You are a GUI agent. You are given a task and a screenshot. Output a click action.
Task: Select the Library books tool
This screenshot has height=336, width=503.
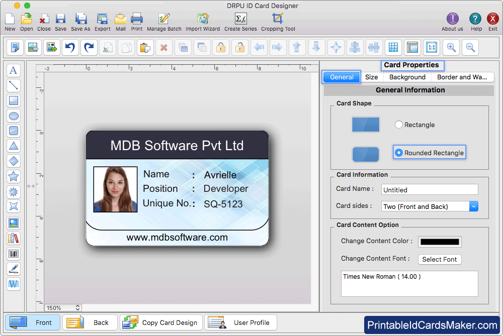tap(14, 238)
